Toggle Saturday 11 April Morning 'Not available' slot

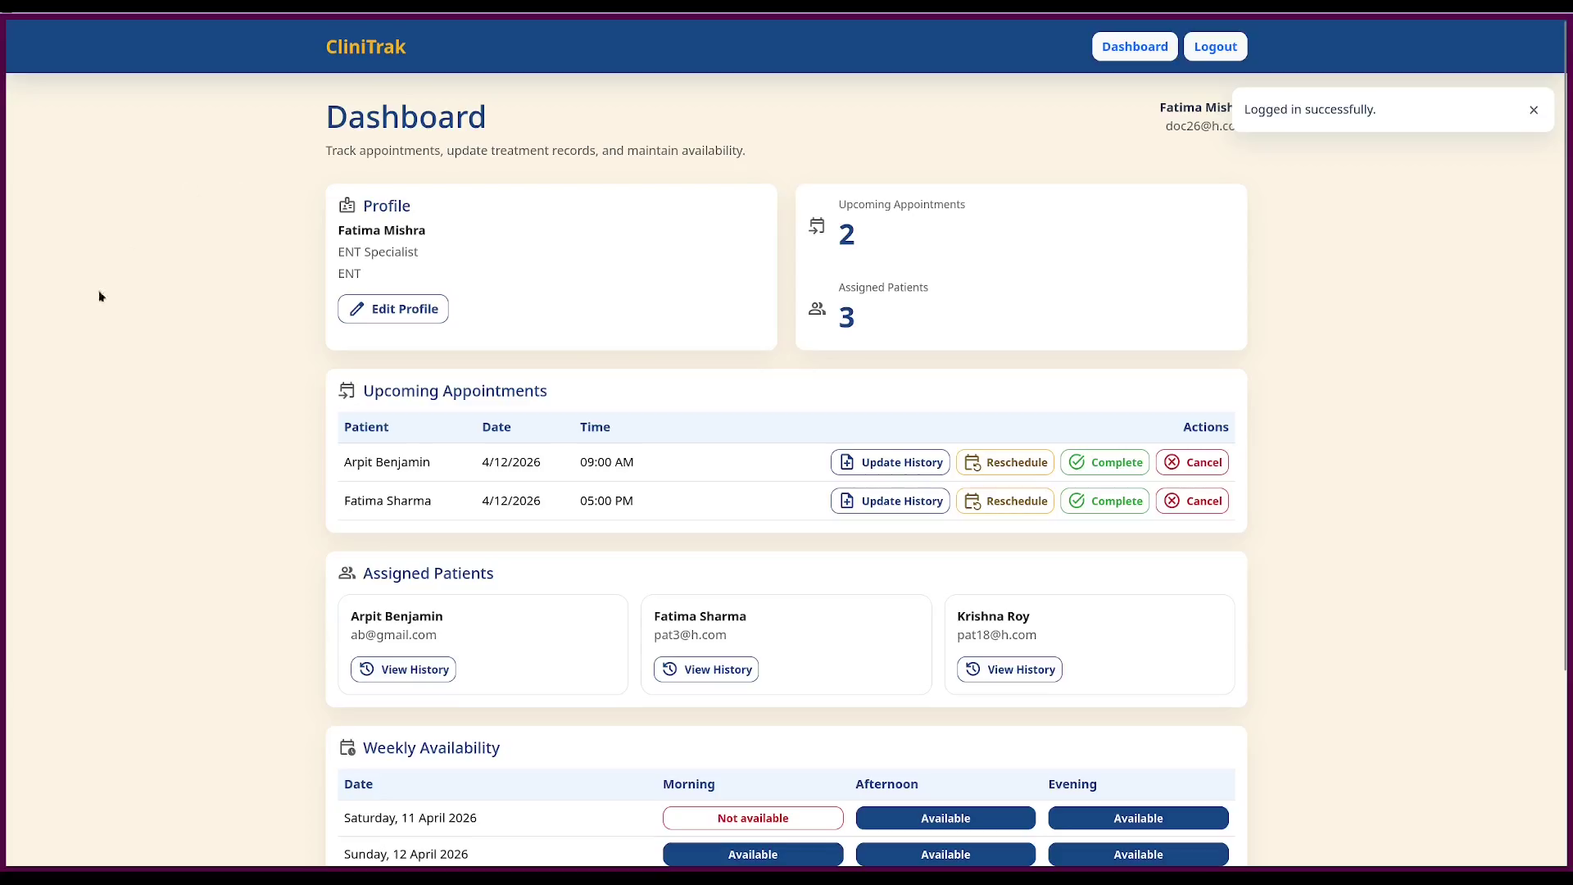pos(753,818)
